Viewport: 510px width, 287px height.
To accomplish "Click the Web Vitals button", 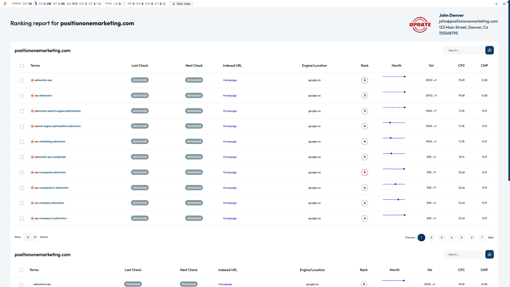I will [181, 4].
